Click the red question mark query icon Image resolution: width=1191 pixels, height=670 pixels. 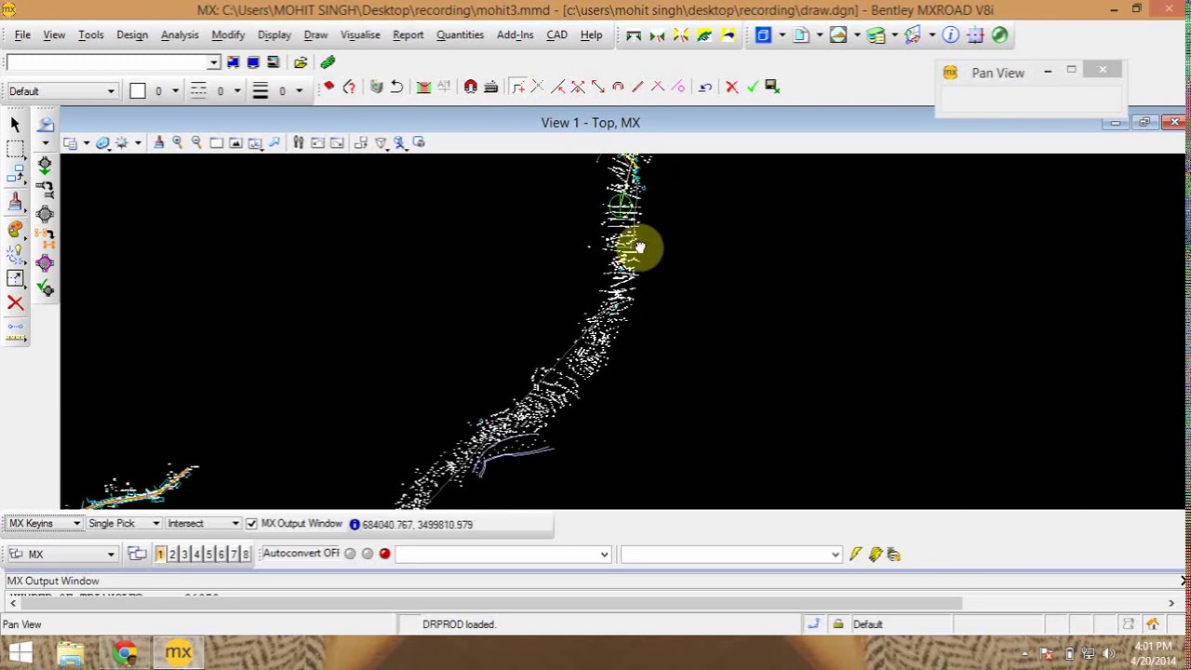click(x=349, y=87)
